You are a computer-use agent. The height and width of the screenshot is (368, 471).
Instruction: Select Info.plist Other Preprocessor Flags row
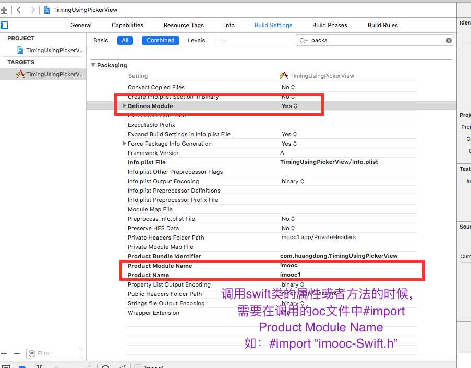[x=175, y=172]
